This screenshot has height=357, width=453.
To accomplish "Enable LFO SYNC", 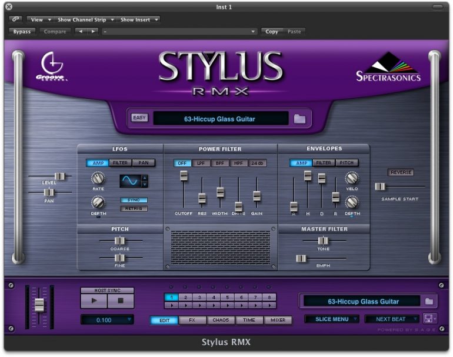I will point(134,200).
